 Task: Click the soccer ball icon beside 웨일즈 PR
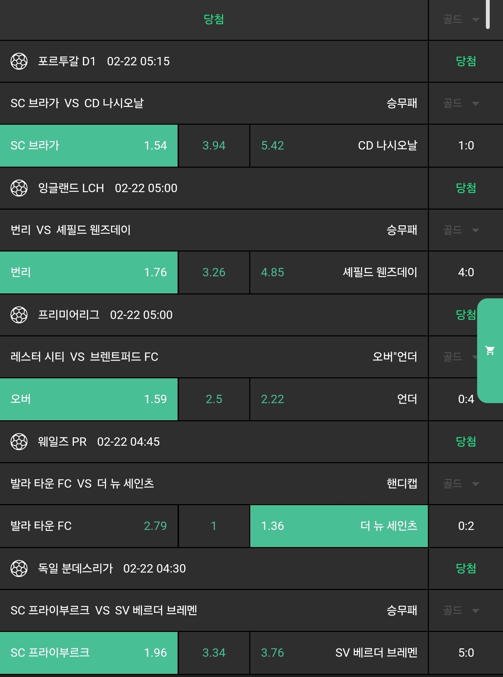(x=19, y=442)
